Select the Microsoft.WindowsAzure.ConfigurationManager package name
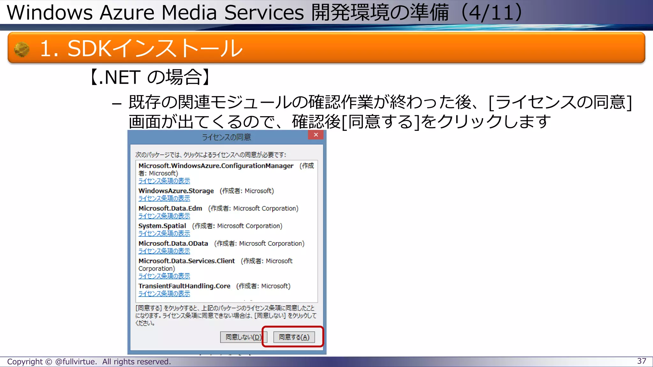Viewport: 653px width, 367px height. [216, 166]
